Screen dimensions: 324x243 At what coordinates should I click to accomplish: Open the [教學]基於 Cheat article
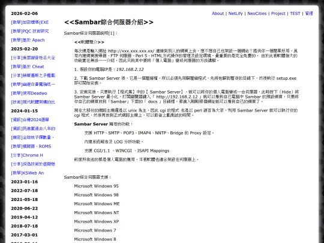tap(28, 67)
